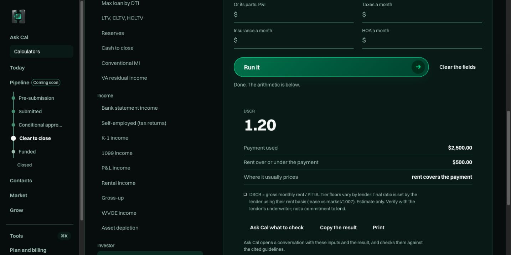The height and width of the screenshot is (255, 511).
Task: Open Contacts in sidebar
Action: tap(21, 181)
